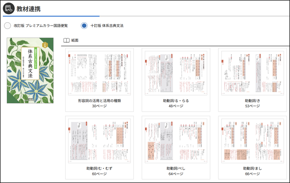
Task: Open the 体系古典文法 book cover image
Action: [30, 70]
